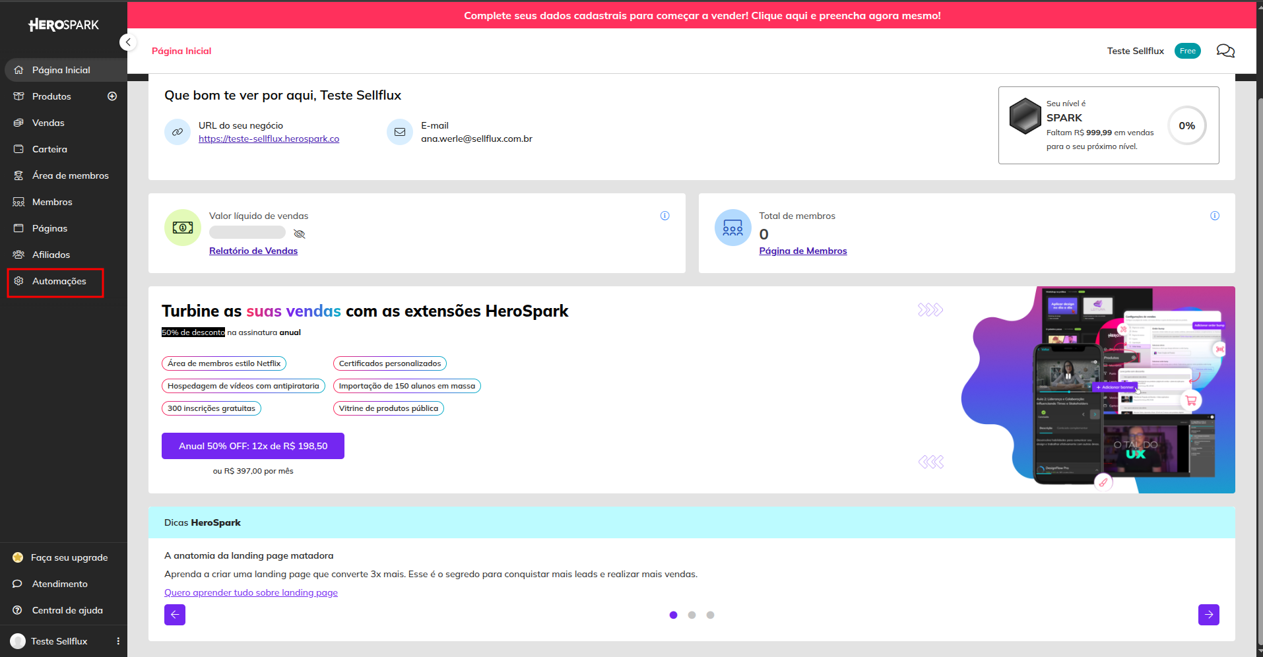Collapse the sidebar with the chevron button
The image size is (1263, 657).
point(128,42)
